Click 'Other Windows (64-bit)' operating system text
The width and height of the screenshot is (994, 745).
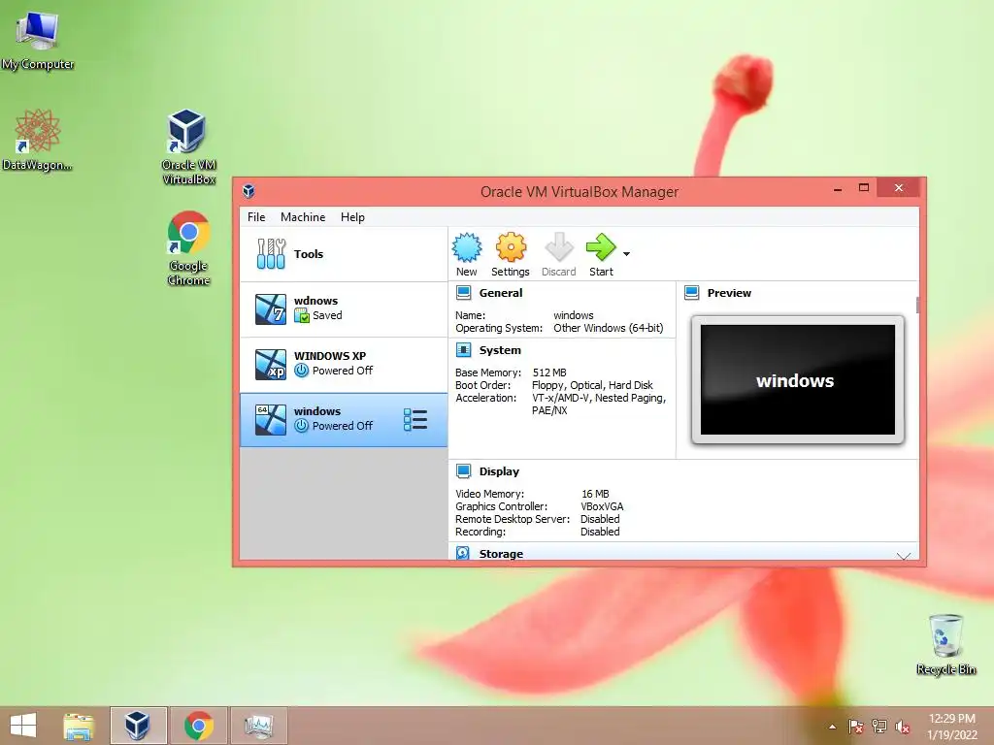[x=608, y=328]
